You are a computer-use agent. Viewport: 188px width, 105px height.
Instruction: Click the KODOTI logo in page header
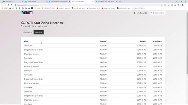pyautogui.click(x=27, y=13)
